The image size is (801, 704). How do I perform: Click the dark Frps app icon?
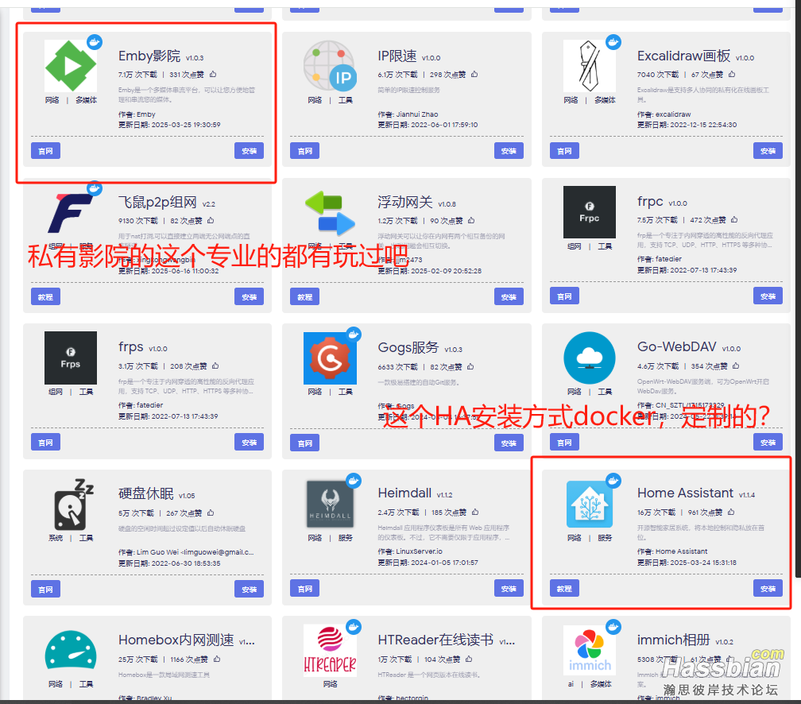click(x=71, y=358)
